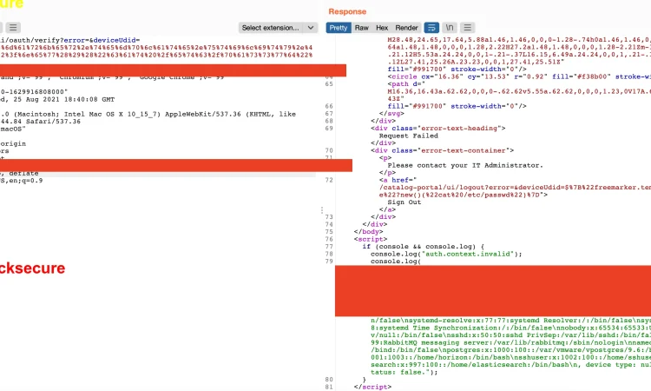Click the "if (console && console.log)" line
The image size is (651, 391).
[x=423, y=247]
